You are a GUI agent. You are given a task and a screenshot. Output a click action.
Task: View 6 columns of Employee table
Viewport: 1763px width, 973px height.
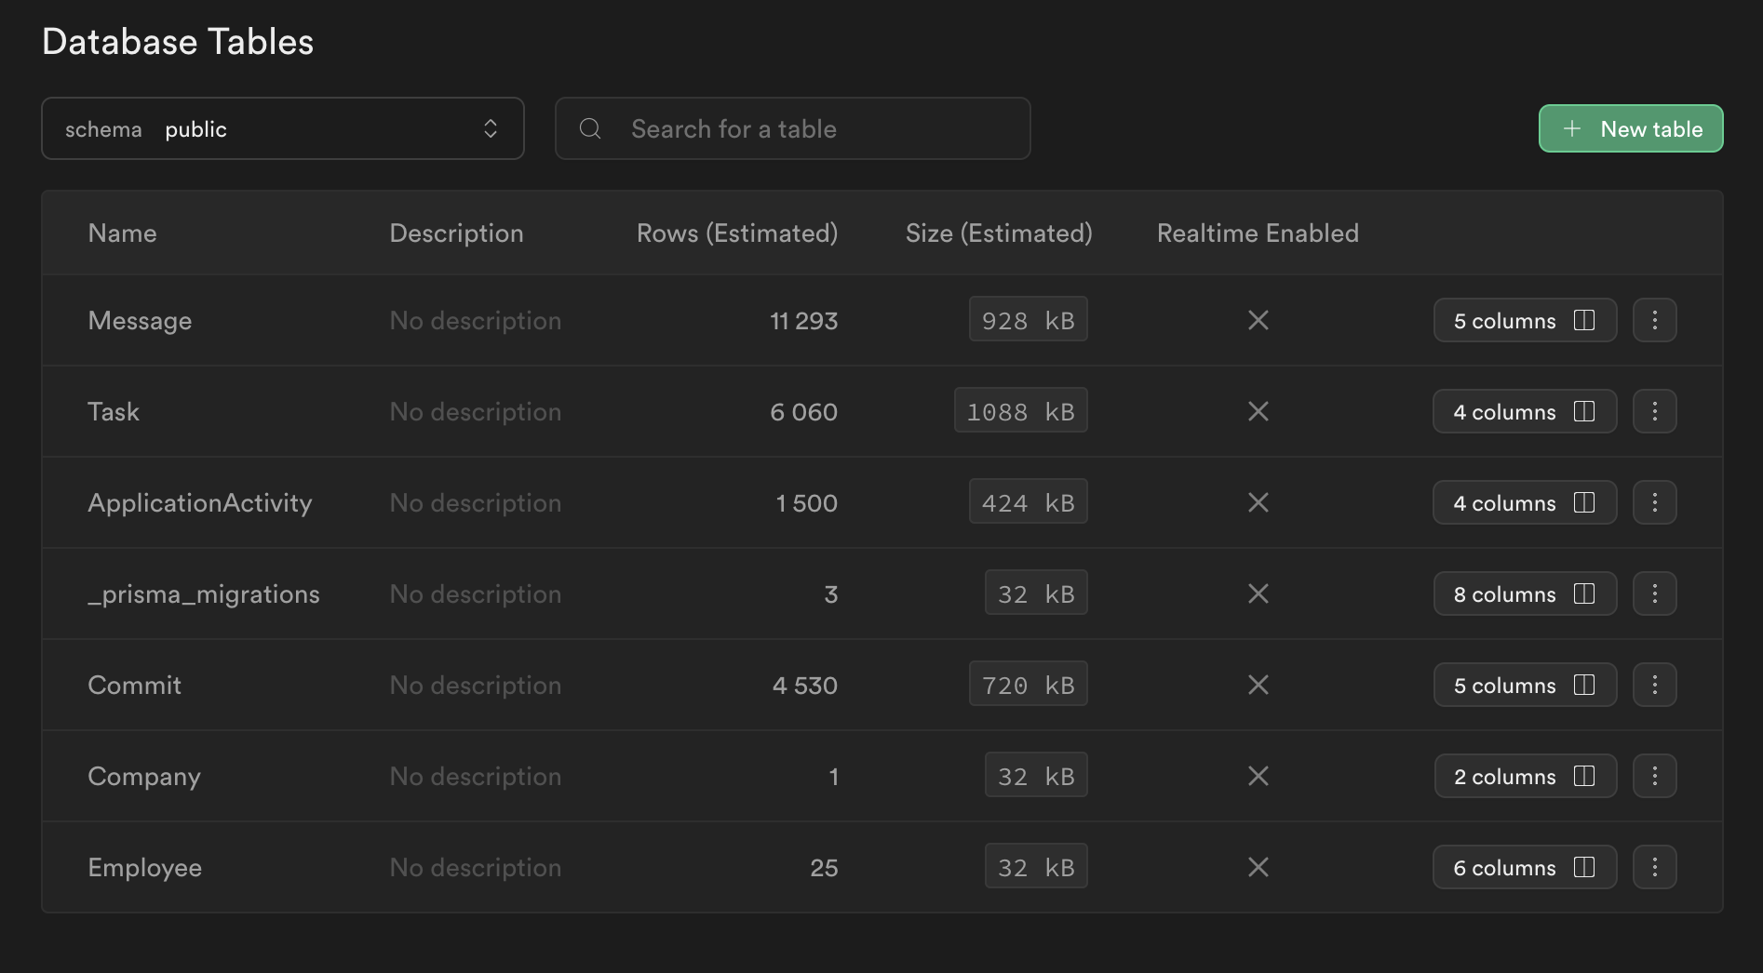pyautogui.click(x=1524, y=867)
